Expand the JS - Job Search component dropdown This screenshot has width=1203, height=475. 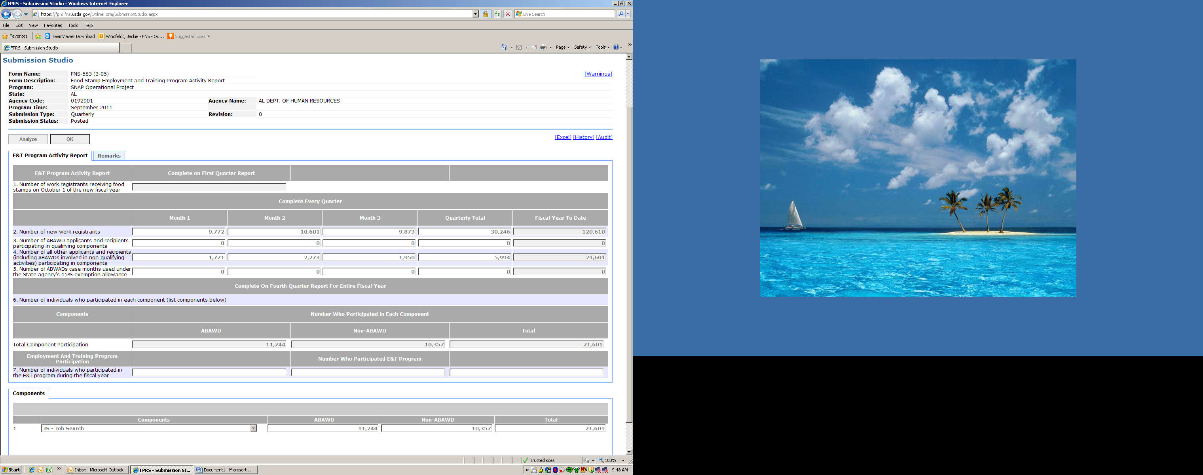tap(254, 428)
